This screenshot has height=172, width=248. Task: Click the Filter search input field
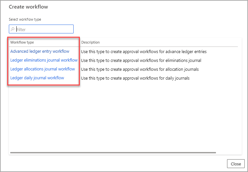click(41, 29)
